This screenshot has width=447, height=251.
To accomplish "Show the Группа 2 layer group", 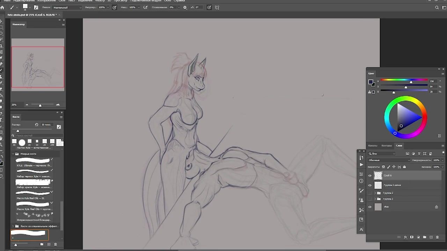I will 370,193.
